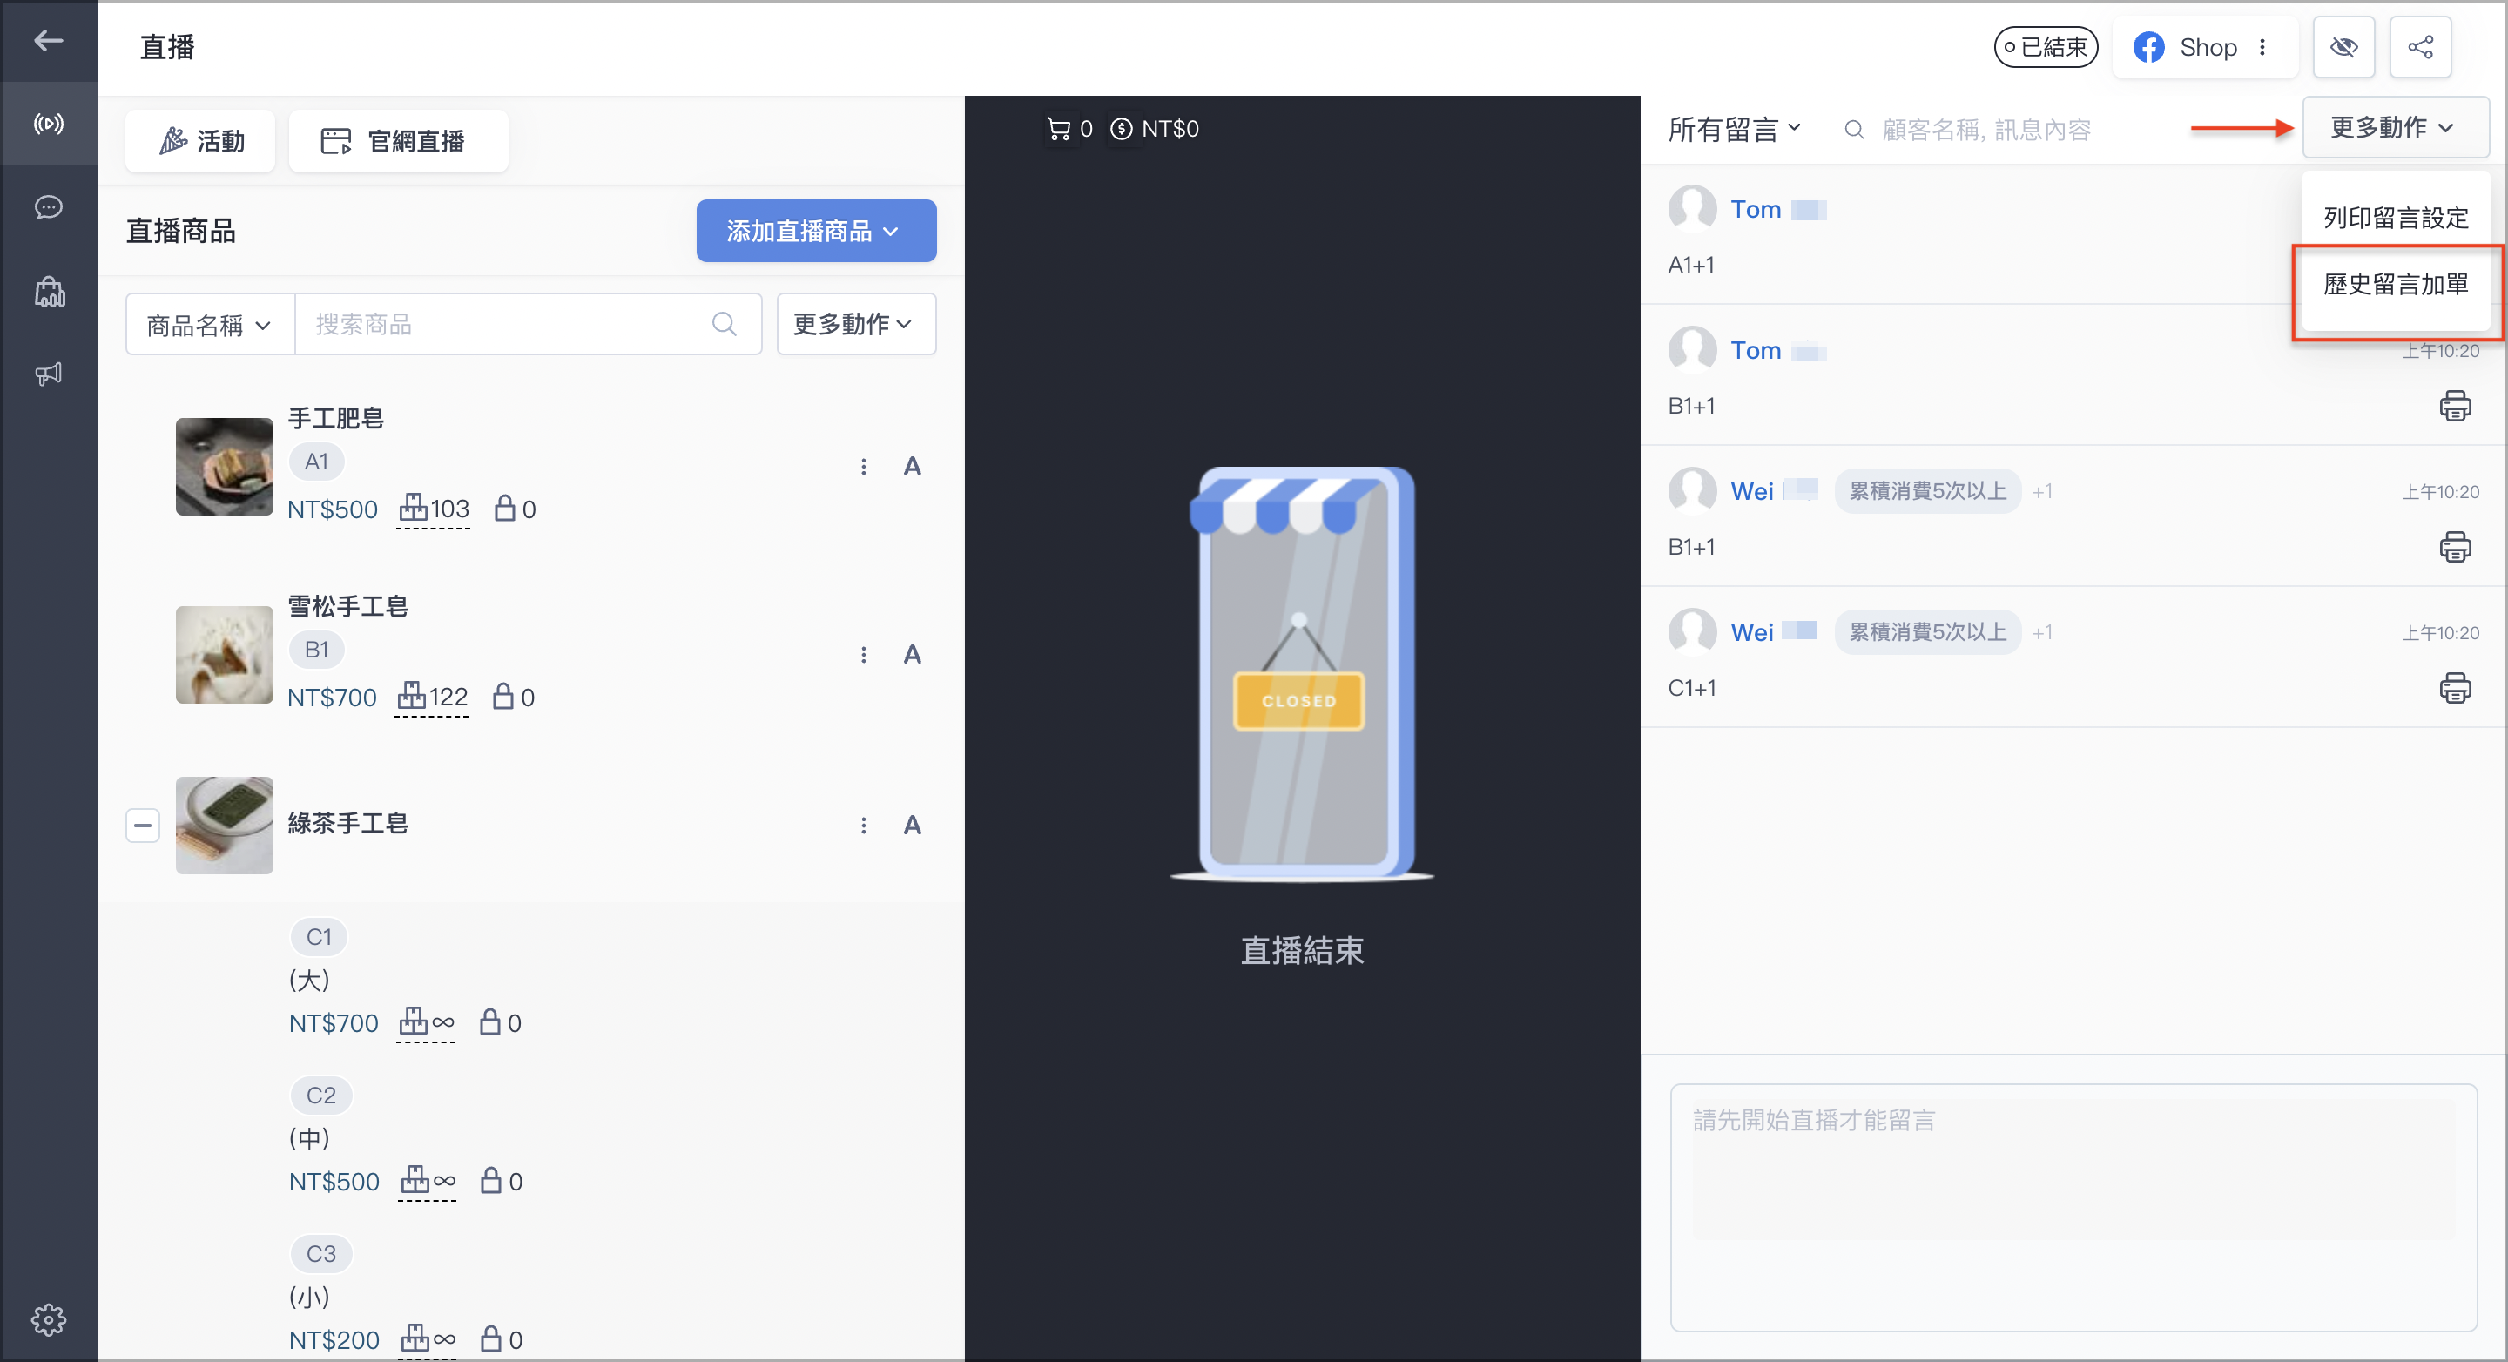Click the share icon button
This screenshot has height=1362, width=2508.
click(x=2420, y=47)
